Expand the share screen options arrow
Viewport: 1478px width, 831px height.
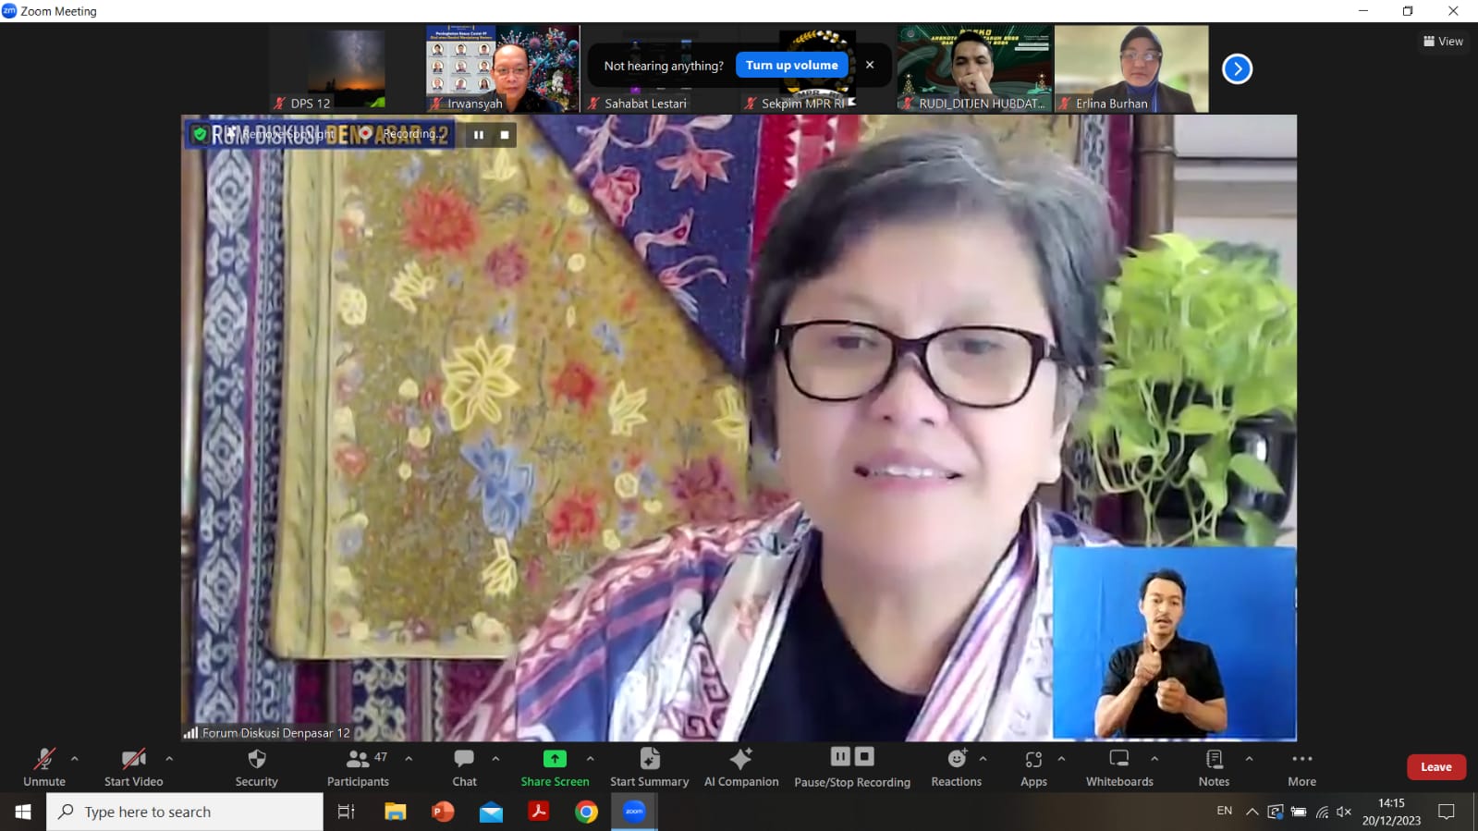coord(591,758)
